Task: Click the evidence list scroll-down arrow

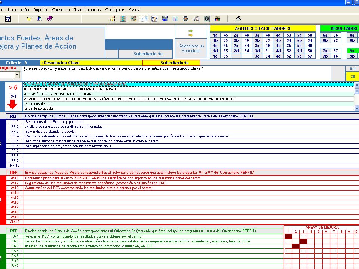Action: (x=356, y=108)
